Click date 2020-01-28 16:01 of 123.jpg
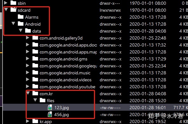 148,108
